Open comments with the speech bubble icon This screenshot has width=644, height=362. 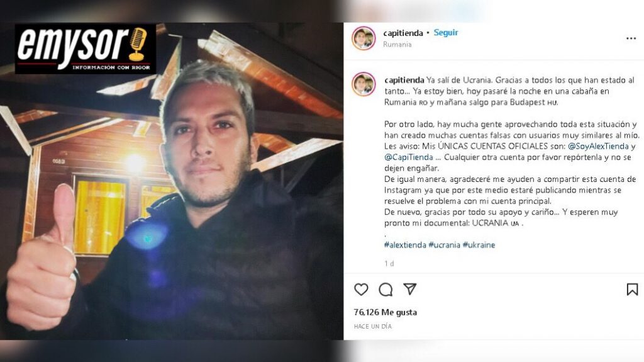(x=386, y=290)
